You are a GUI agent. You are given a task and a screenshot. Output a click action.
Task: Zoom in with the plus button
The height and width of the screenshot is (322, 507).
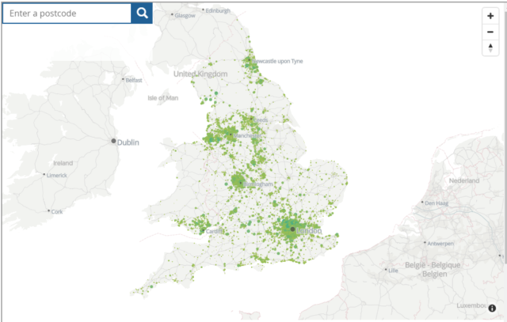pos(490,16)
